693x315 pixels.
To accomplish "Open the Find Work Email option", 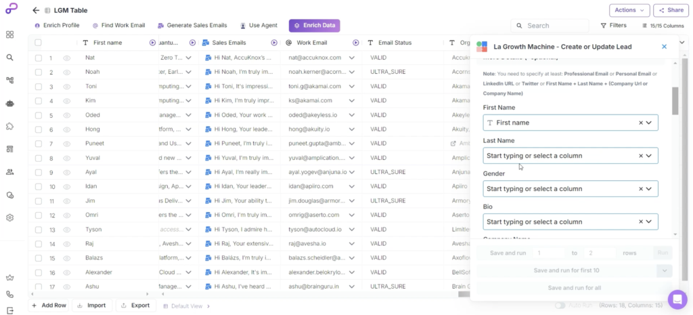I will (x=118, y=26).
